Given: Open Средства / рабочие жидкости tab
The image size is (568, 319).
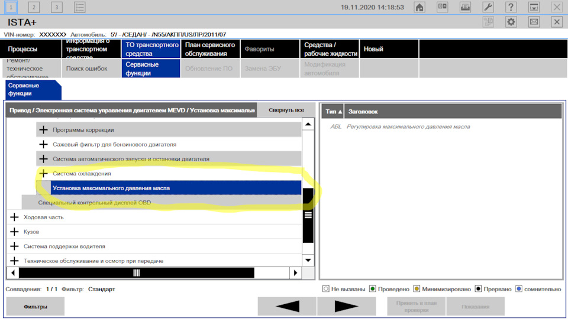Looking at the screenshot, I should (330, 49).
